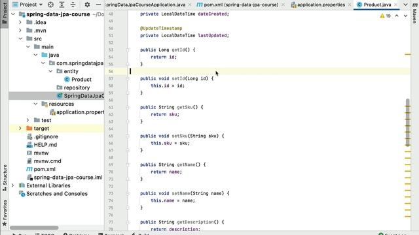Click the warnings indicator showing 19
This screenshot has height=235, width=419.
(386, 16)
